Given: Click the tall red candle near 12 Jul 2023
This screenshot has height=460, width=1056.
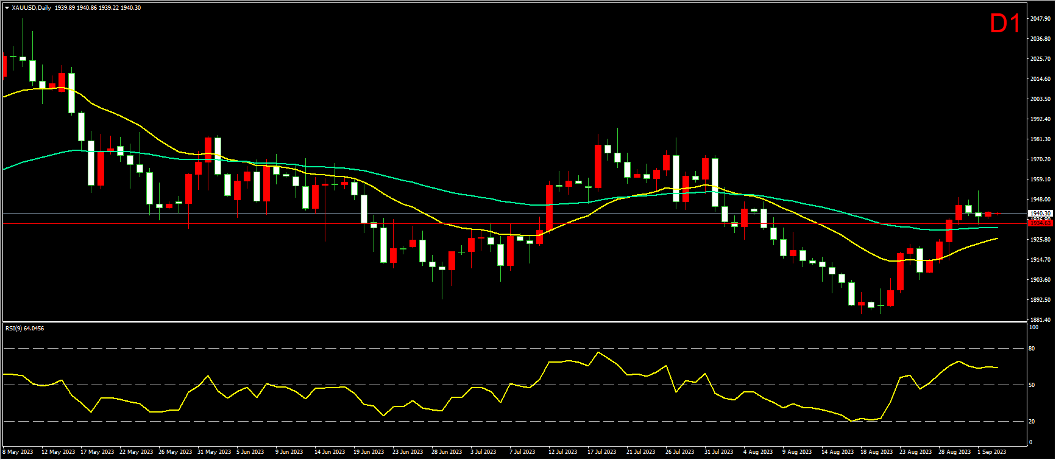Looking at the screenshot, I should [549, 208].
